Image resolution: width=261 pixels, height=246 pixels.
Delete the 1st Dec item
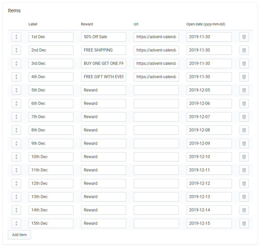(244, 37)
